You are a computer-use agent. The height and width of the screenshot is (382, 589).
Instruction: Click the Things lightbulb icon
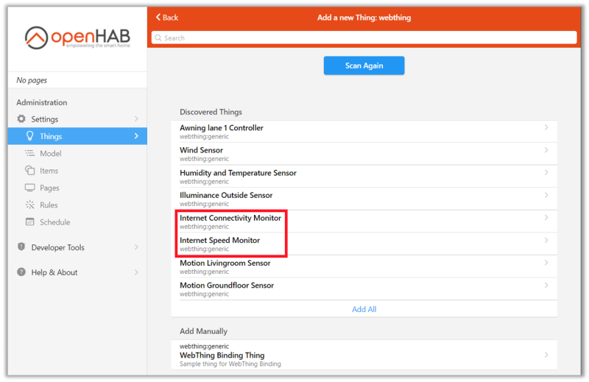30,136
